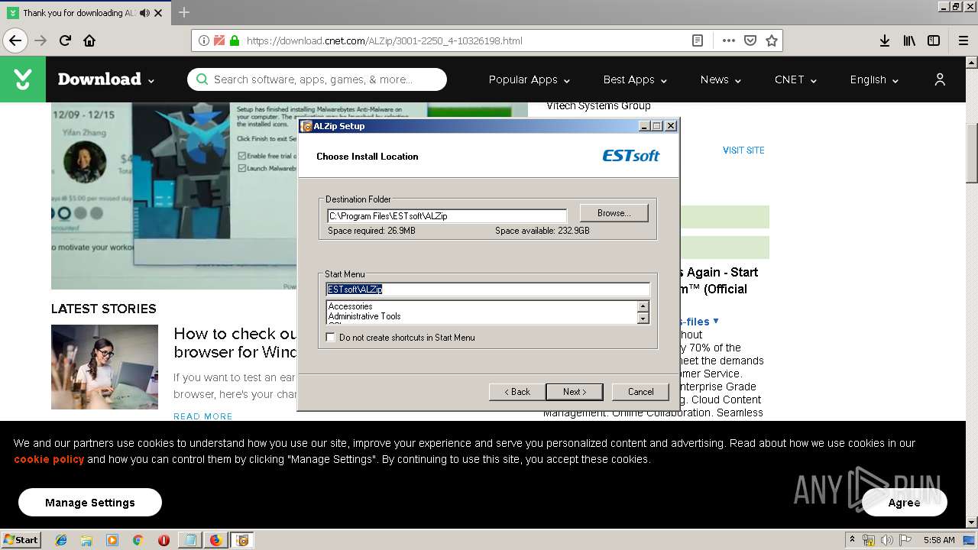
Task: Launch Opera browser from taskbar
Action: pos(164,540)
